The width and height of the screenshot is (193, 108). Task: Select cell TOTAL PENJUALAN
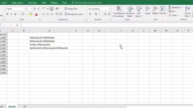click(49, 45)
